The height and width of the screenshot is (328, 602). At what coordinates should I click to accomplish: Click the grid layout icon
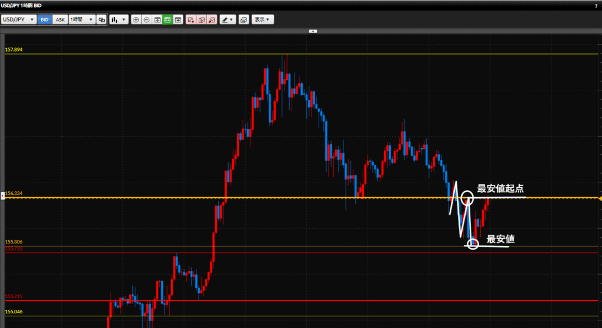tap(157, 19)
